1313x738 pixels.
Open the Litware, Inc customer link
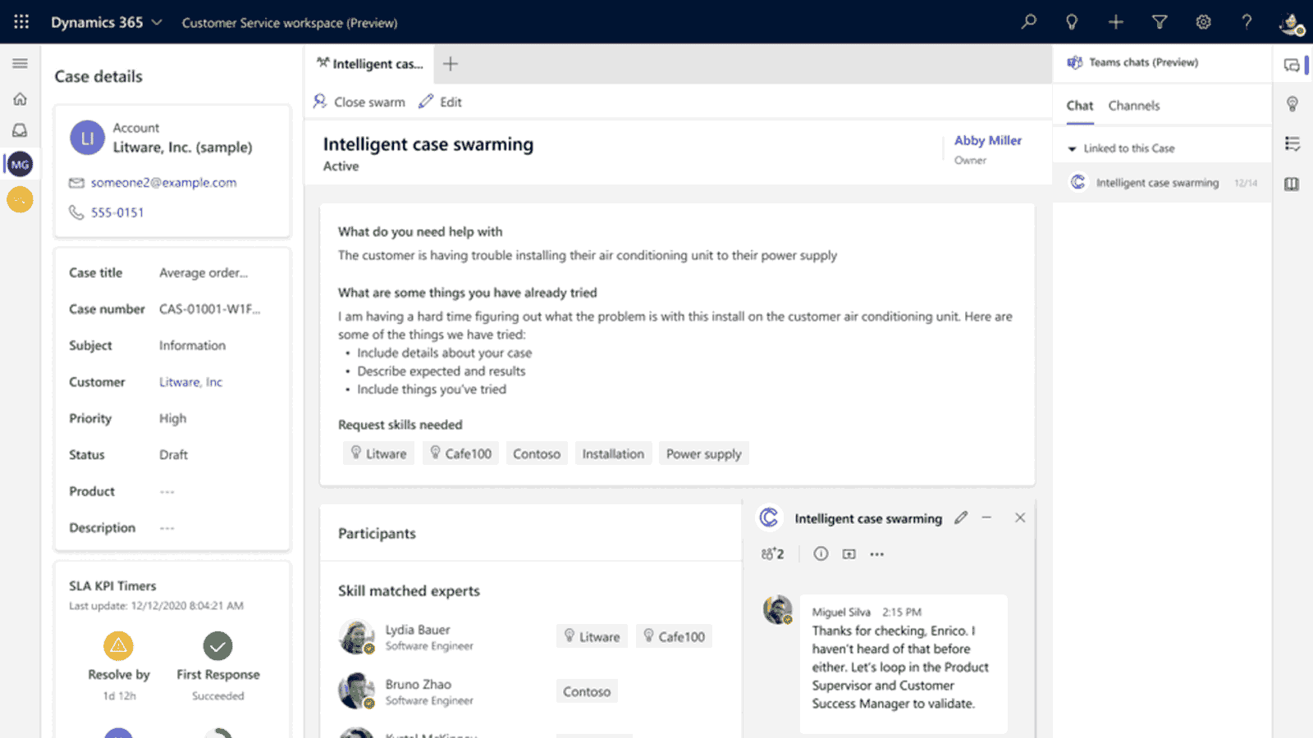click(x=190, y=382)
